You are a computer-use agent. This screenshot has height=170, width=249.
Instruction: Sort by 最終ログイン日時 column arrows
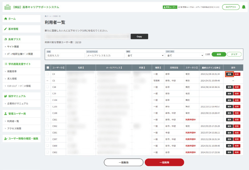tap(220, 68)
